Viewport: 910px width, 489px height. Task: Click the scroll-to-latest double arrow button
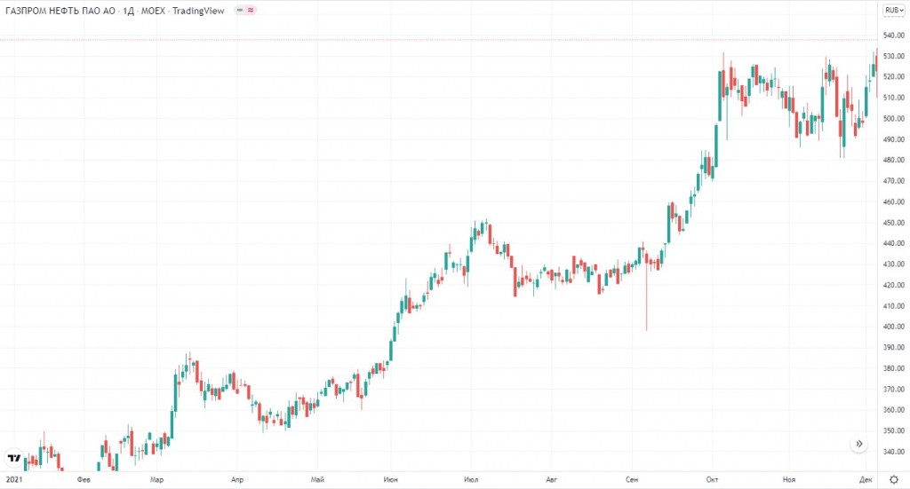(x=858, y=444)
